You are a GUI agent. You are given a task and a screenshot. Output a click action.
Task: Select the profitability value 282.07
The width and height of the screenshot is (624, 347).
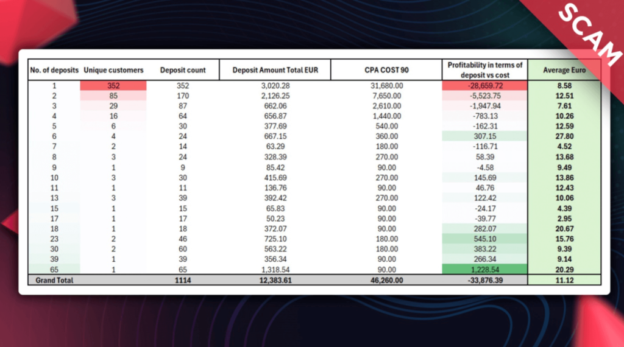[x=484, y=228]
